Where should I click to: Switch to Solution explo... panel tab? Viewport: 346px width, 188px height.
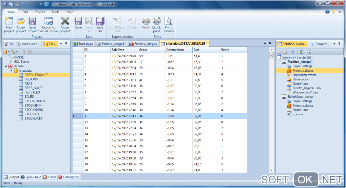(292, 44)
